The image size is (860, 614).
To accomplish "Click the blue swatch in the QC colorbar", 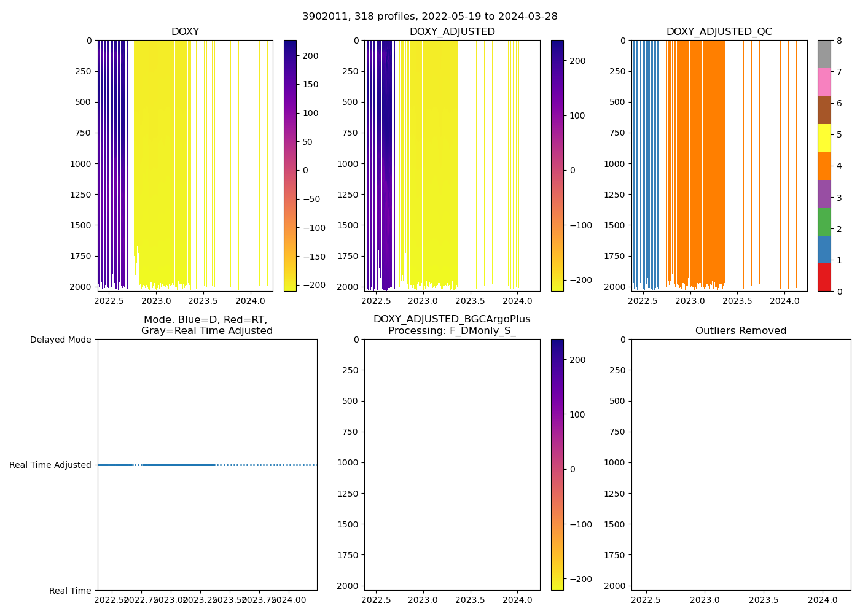I will pyautogui.click(x=824, y=249).
